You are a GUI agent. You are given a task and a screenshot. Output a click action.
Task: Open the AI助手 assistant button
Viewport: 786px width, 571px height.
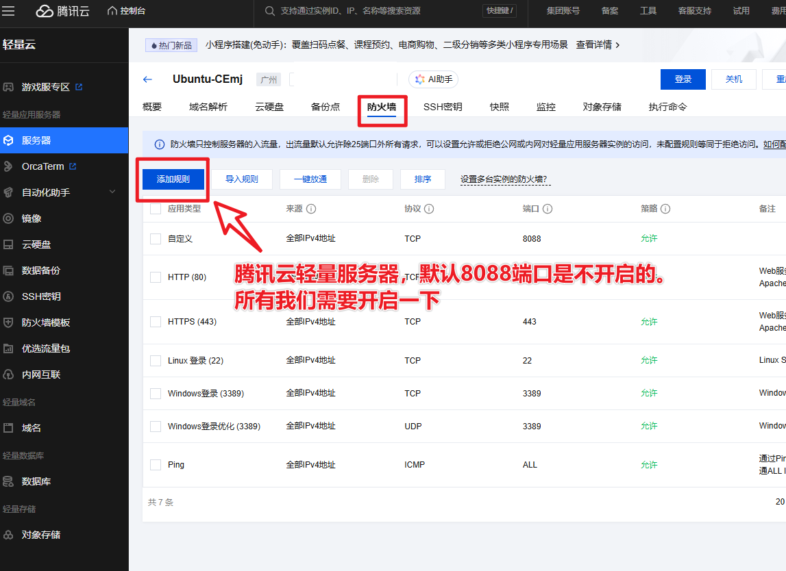tap(434, 79)
